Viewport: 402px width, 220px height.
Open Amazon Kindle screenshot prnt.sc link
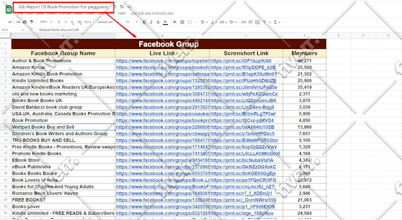pyautogui.click(x=243, y=68)
